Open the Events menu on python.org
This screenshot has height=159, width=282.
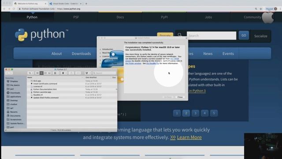click(228, 53)
